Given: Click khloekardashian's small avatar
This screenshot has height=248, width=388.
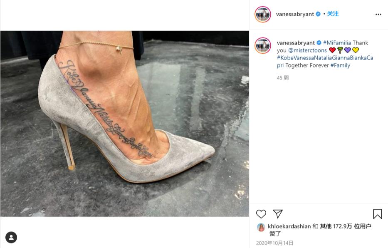Looking at the screenshot, I should [261, 227].
